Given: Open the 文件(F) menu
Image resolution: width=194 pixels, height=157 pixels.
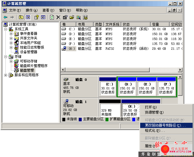Looking at the screenshot, I should (15, 10).
